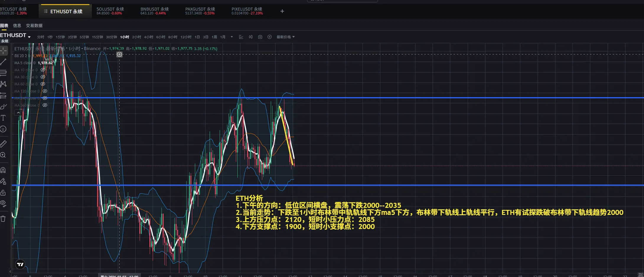Select the 分时 timeframe
The width and height of the screenshot is (644, 277).
tap(40, 37)
